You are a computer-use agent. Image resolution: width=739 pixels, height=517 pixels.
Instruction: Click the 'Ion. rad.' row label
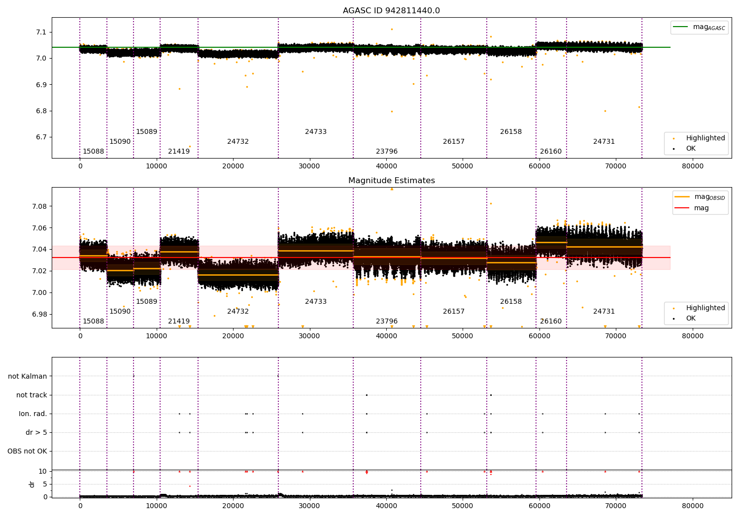(x=33, y=414)
